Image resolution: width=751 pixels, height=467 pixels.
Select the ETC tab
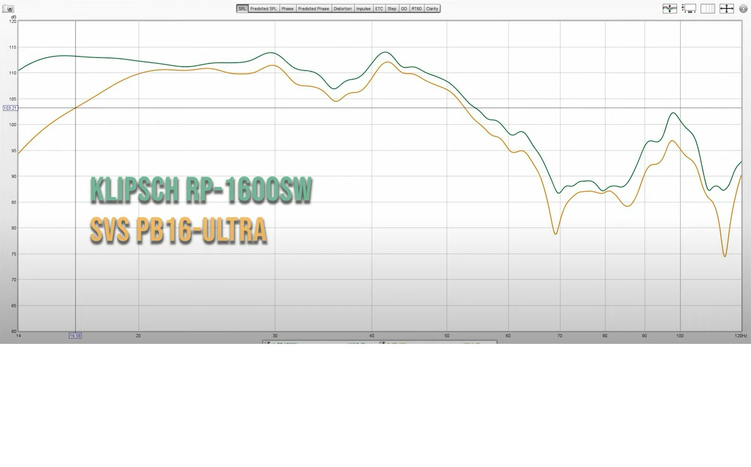click(x=379, y=9)
